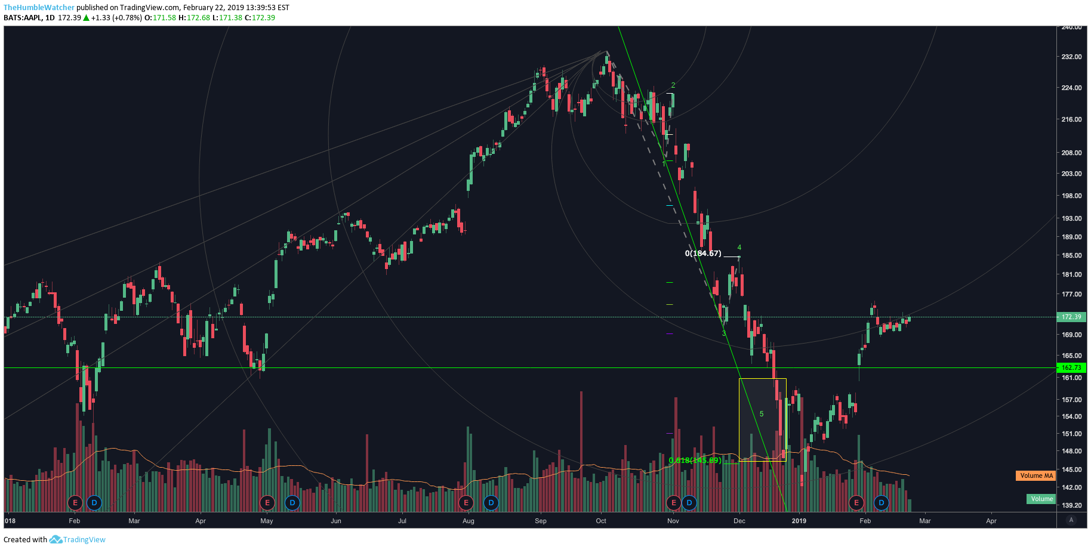The image size is (1091, 550).
Task: Select the wave 3 label on the chart
Action: (724, 333)
